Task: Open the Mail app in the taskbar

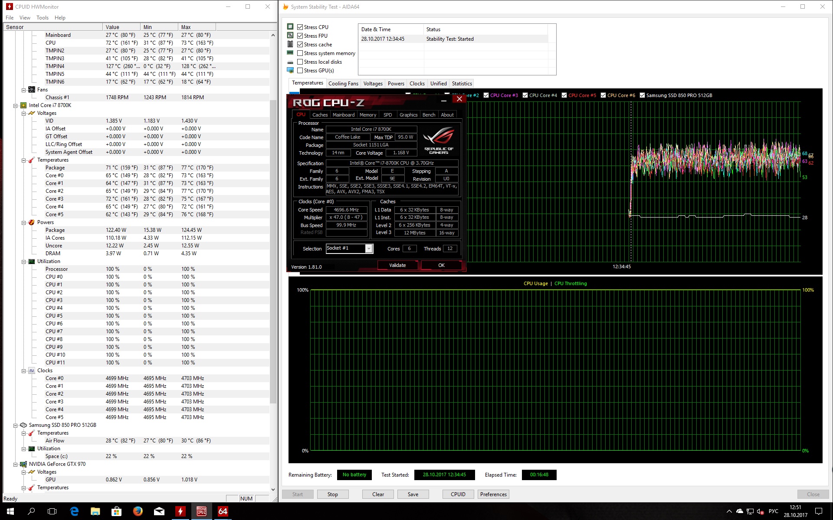Action: [159, 511]
